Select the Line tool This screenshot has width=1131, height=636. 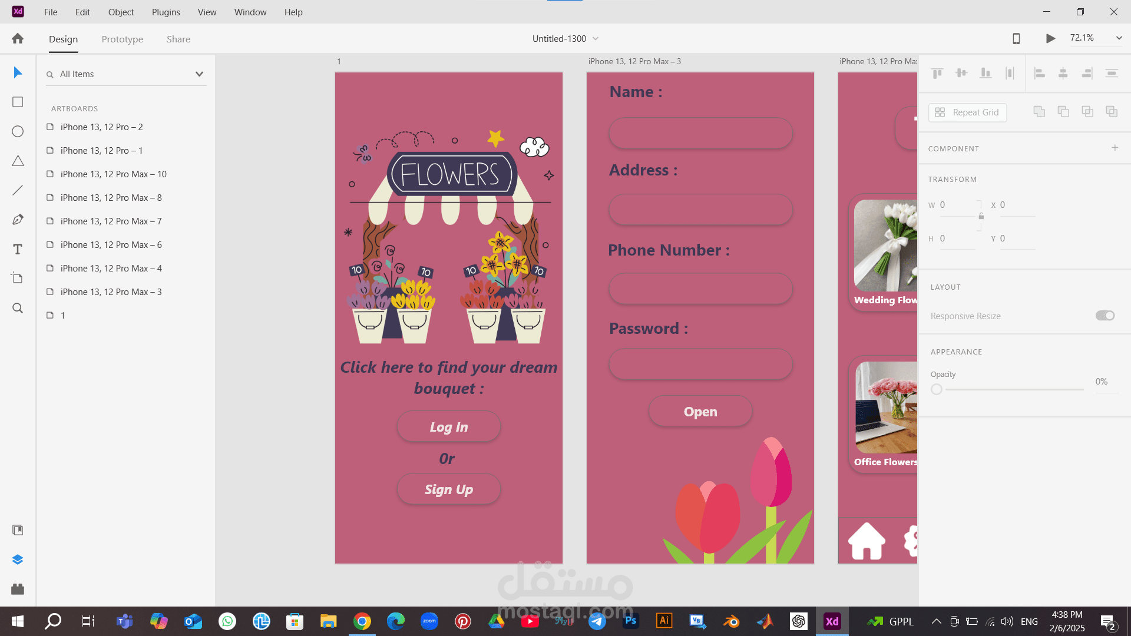pos(18,190)
